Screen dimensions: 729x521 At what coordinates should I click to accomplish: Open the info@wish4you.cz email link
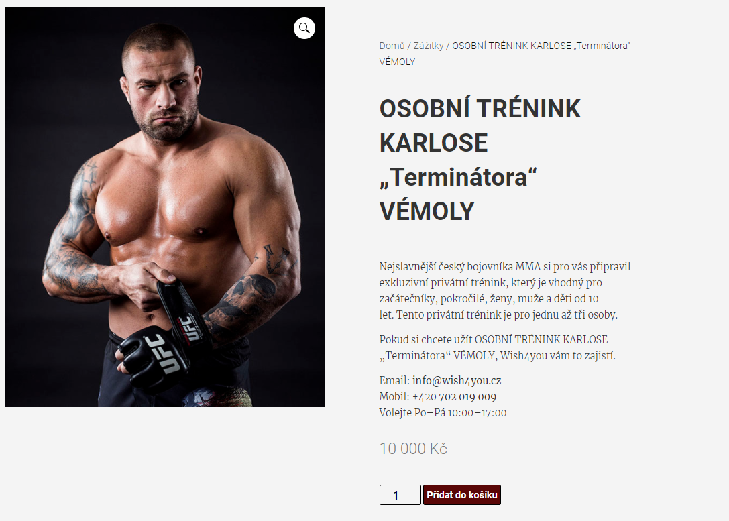[x=457, y=381]
